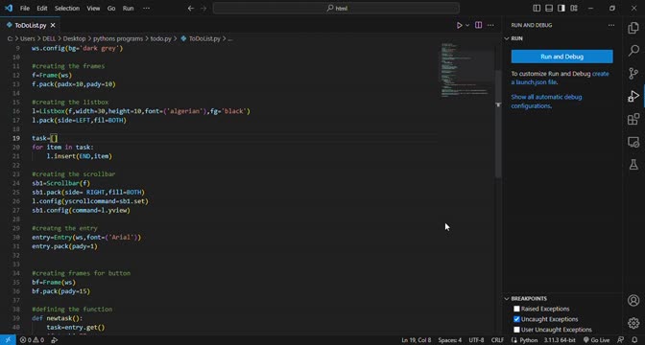Enable the User Uncaught Exceptions checkbox
The width and height of the screenshot is (645, 345).
point(516,330)
